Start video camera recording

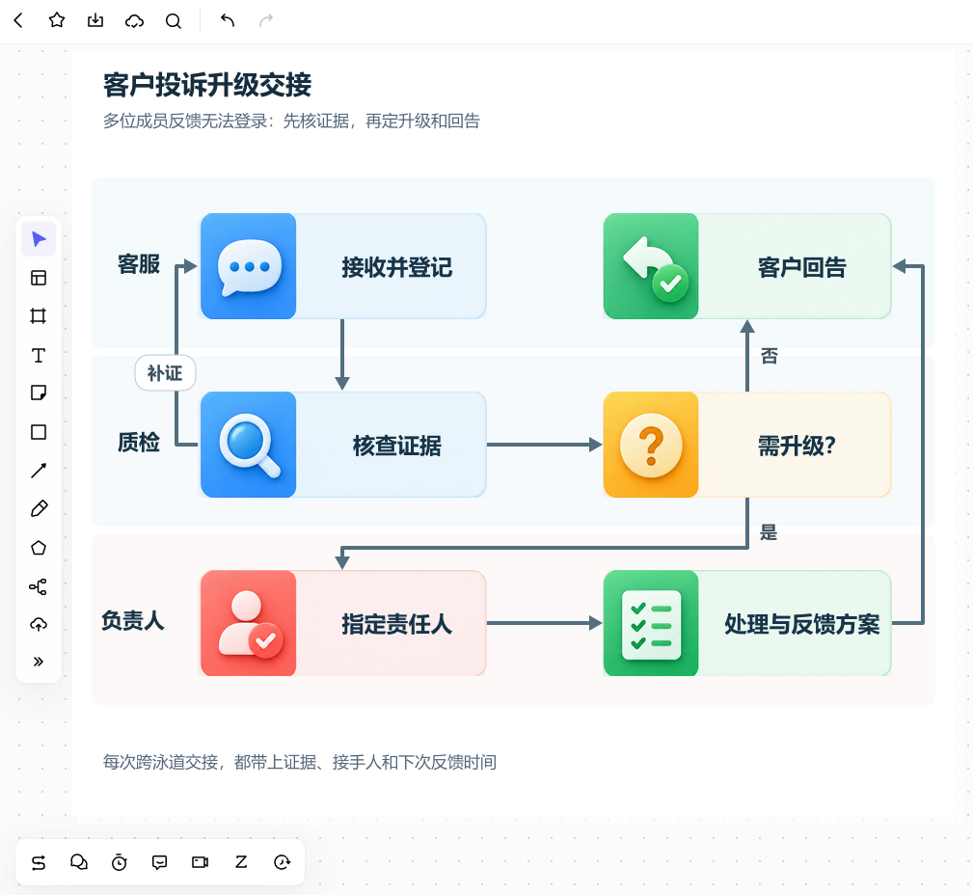pyautogui.click(x=200, y=862)
